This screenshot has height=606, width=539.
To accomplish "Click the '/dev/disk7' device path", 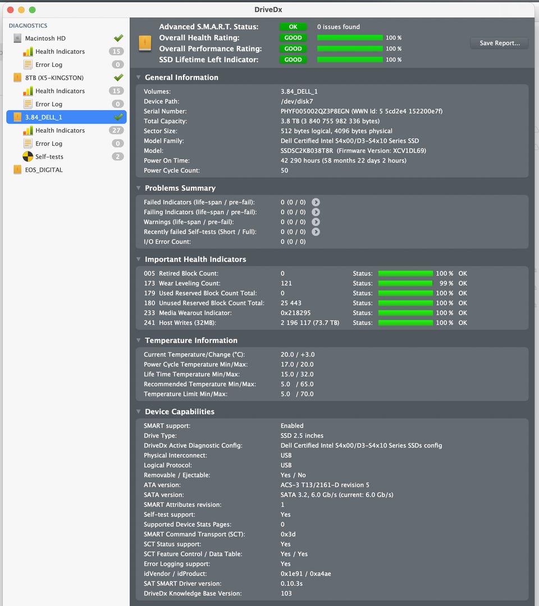I will [x=296, y=101].
